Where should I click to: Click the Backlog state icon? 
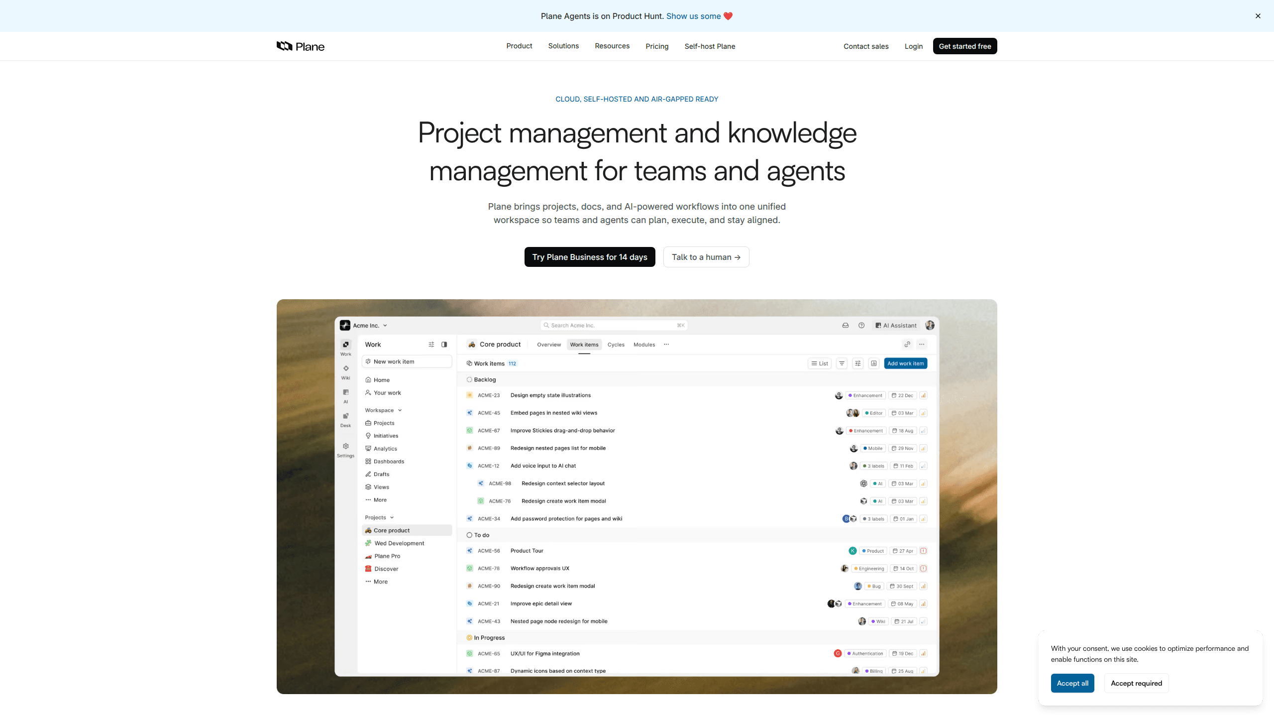[x=469, y=380]
